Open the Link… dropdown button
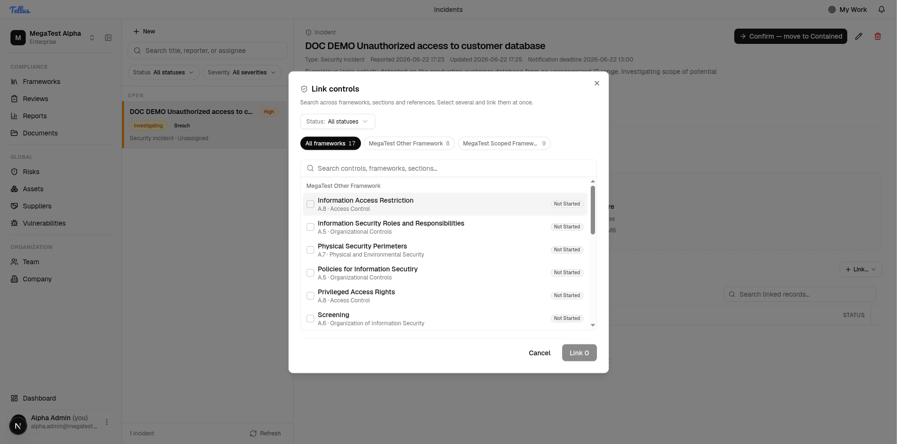Image resolution: width=904 pixels, height=444 pixels. [861, 269]
